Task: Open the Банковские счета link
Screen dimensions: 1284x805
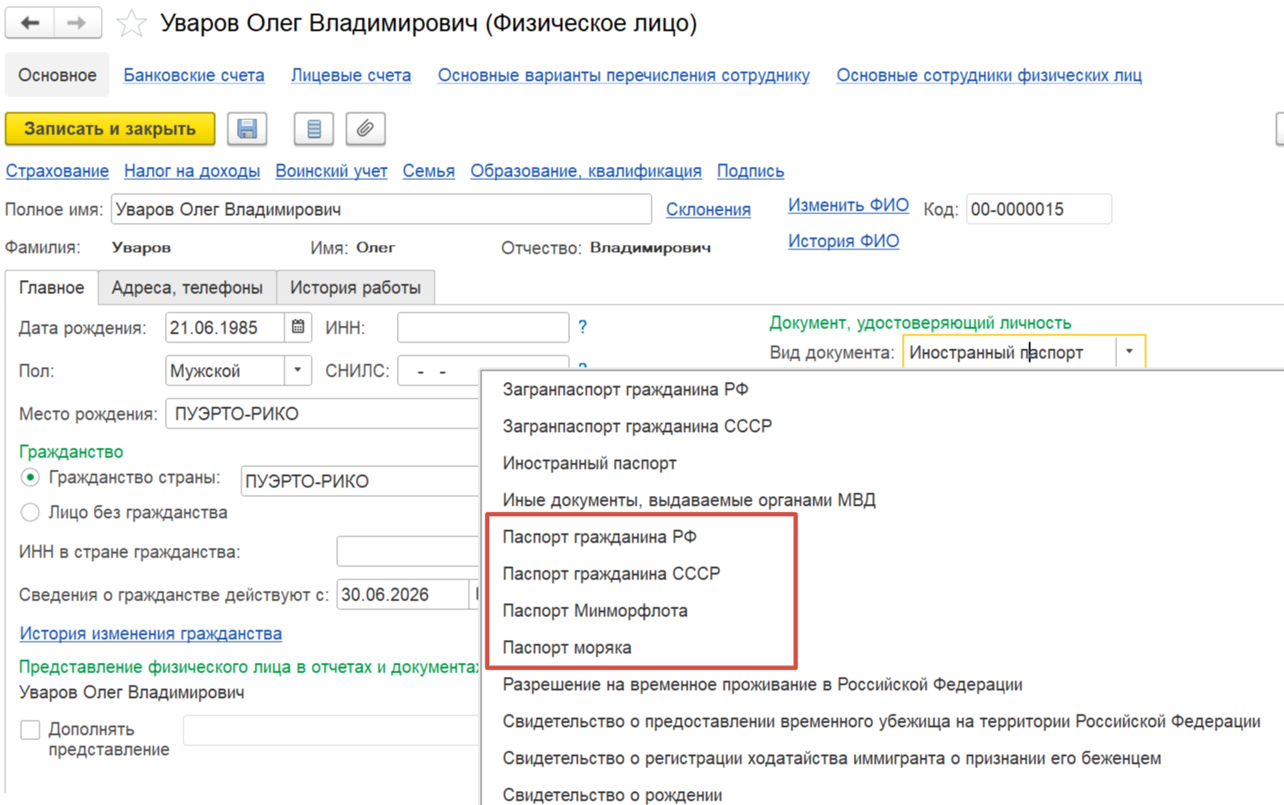Action: pos(194,75)
